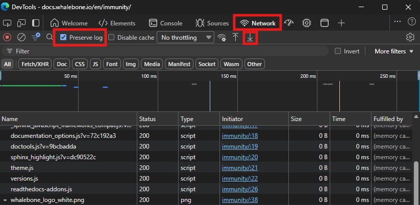Filter requests by Font

pyautogui.click(x=112, y=64)
